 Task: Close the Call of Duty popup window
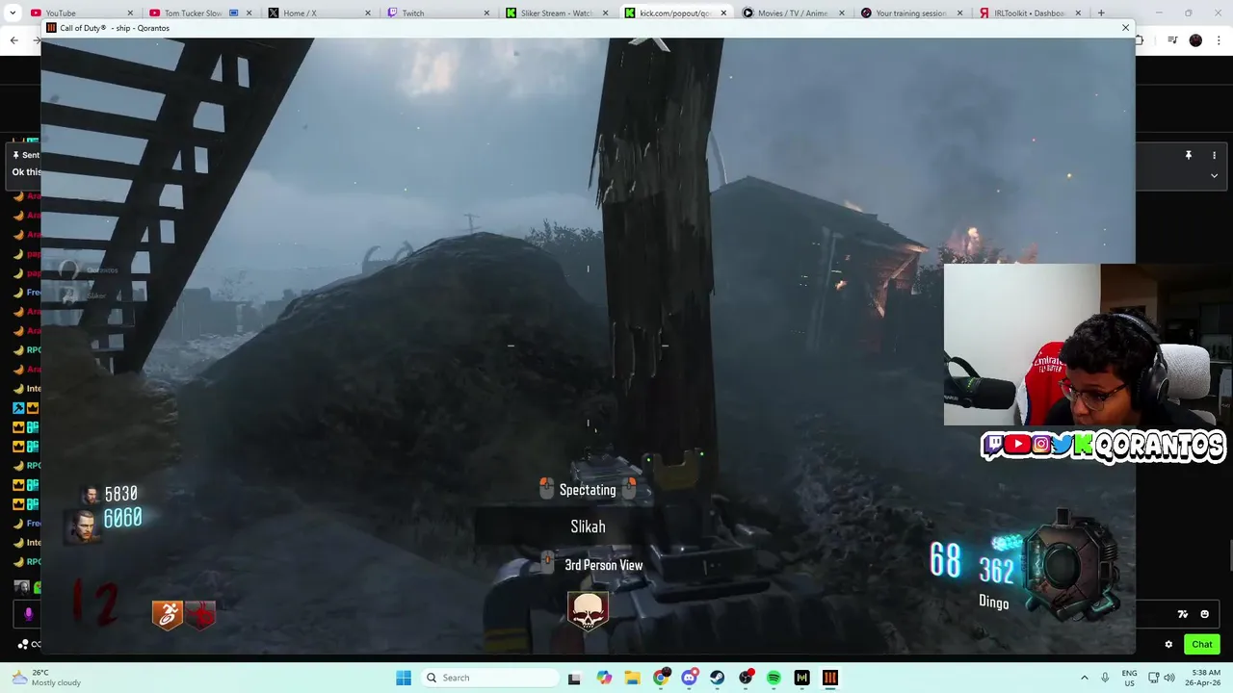pyautogui.click(x=1125, y=28)
